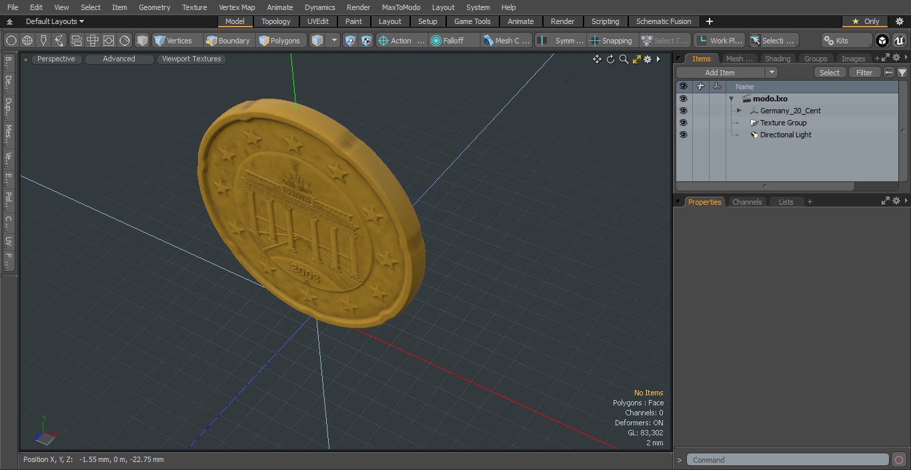Click the viewport rotate icon
The width and height of the screenshot is (911, 470).
[610, 59]
